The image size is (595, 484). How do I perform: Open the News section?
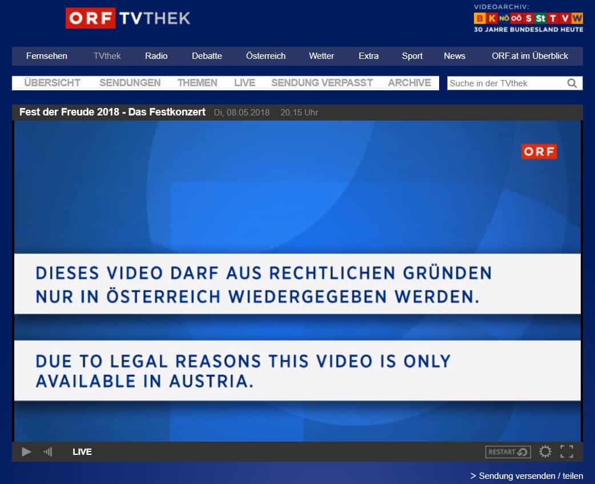click(x=455, y=56)
